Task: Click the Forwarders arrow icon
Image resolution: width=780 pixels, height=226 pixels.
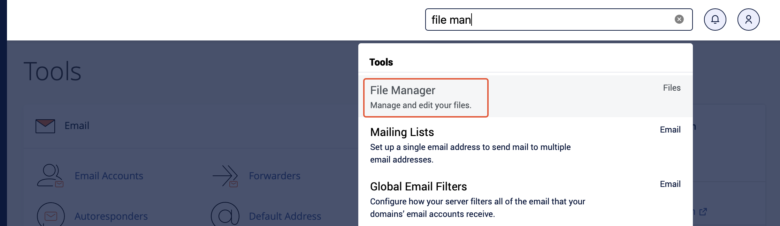Action: [x=225, y=175]
